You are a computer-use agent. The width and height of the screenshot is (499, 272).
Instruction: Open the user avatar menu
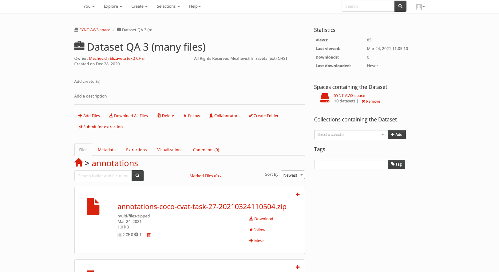(x=420, y=6)
